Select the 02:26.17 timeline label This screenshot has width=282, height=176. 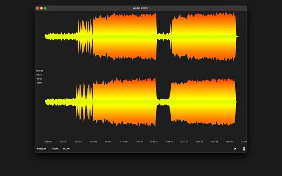coord(199,142)
